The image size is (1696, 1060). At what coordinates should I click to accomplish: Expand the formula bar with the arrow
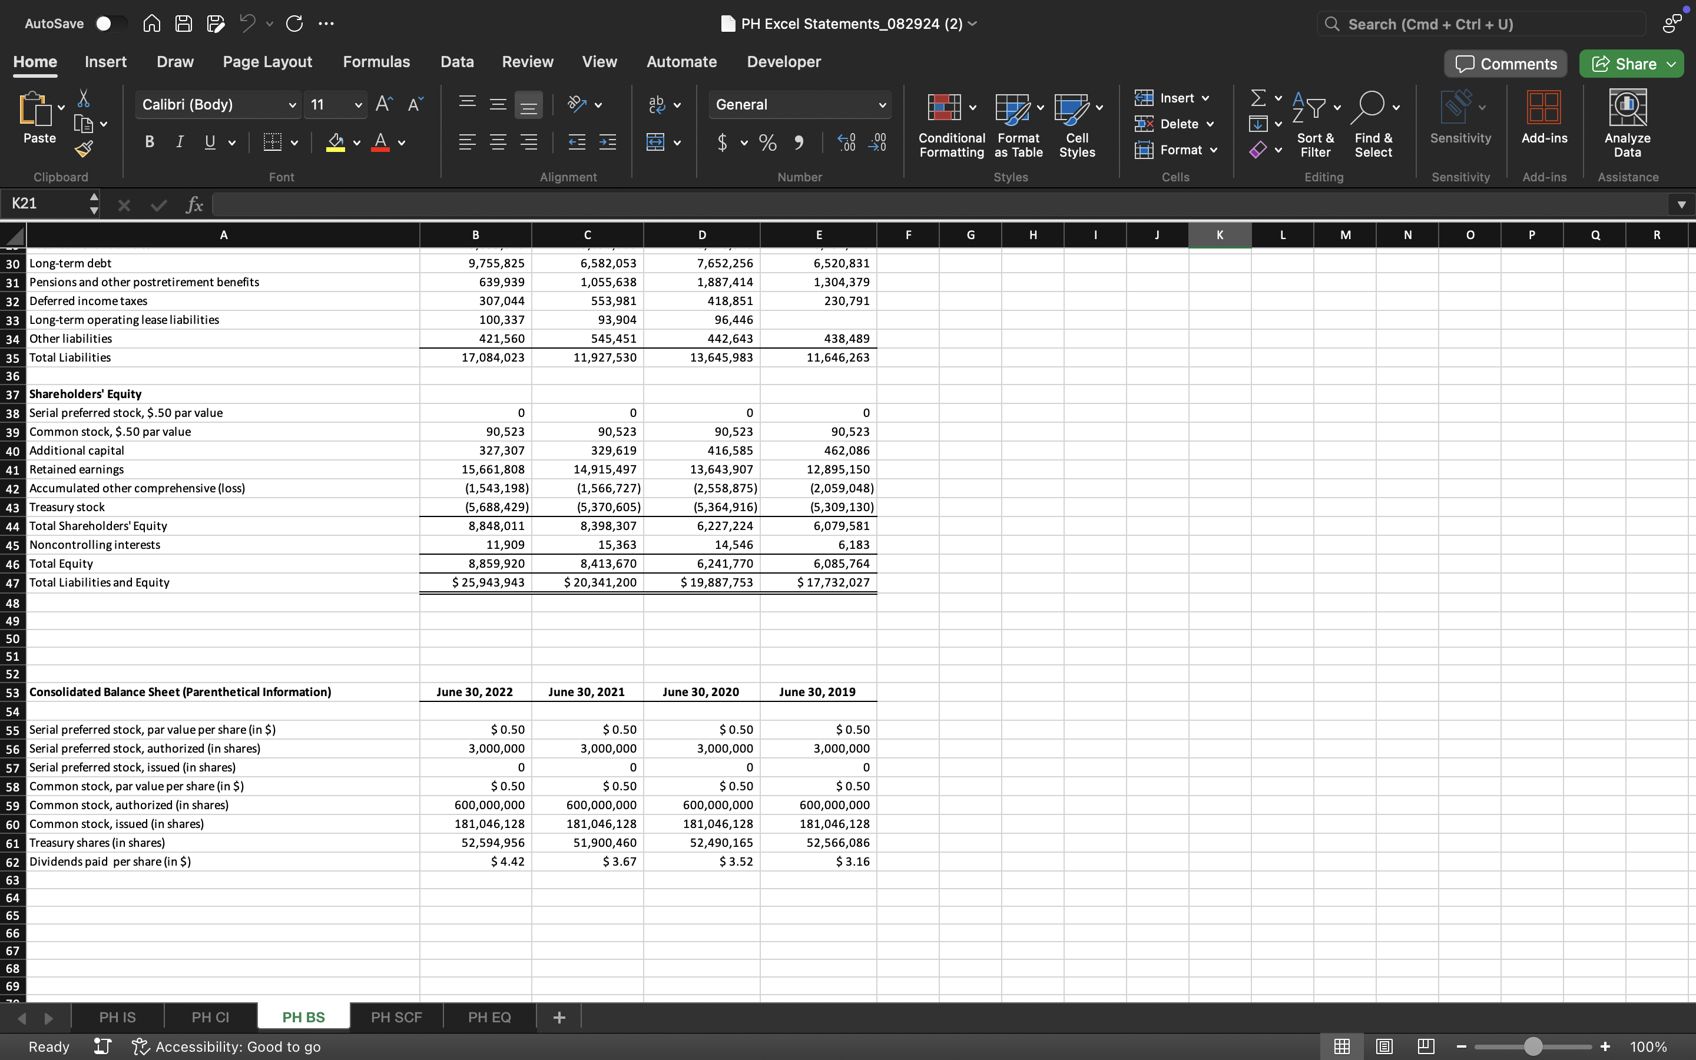click(1681, 205)
